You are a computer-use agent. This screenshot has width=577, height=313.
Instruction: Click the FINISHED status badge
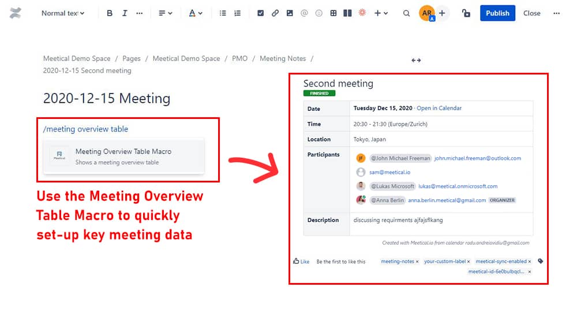pos(319,93)
